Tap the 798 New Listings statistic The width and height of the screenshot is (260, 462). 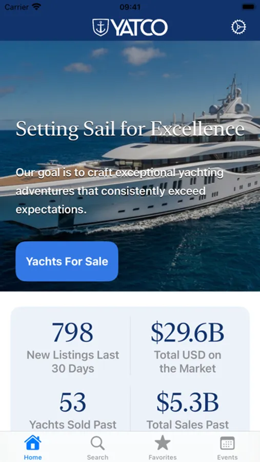pos(73,348)
